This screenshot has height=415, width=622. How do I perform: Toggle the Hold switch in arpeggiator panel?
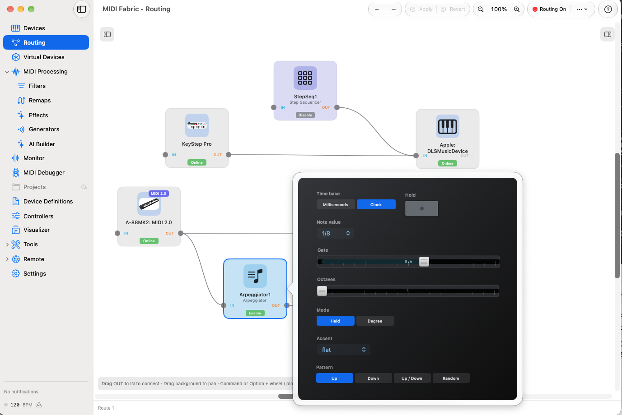[x=421, y=208]
